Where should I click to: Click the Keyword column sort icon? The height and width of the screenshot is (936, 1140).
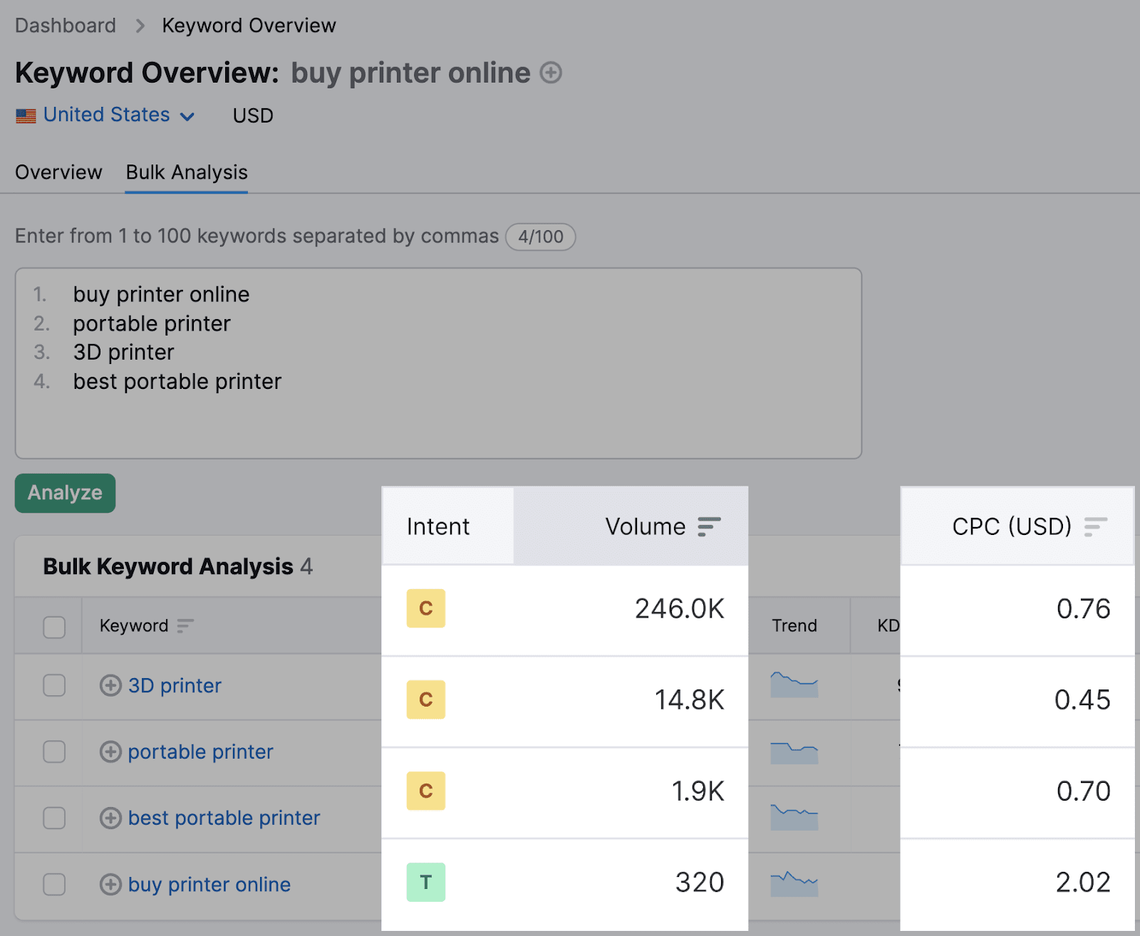point(185,626)
